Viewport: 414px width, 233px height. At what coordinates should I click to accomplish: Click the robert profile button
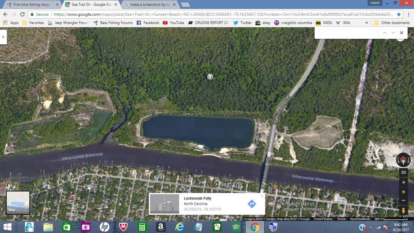click(x=374, y=3)
